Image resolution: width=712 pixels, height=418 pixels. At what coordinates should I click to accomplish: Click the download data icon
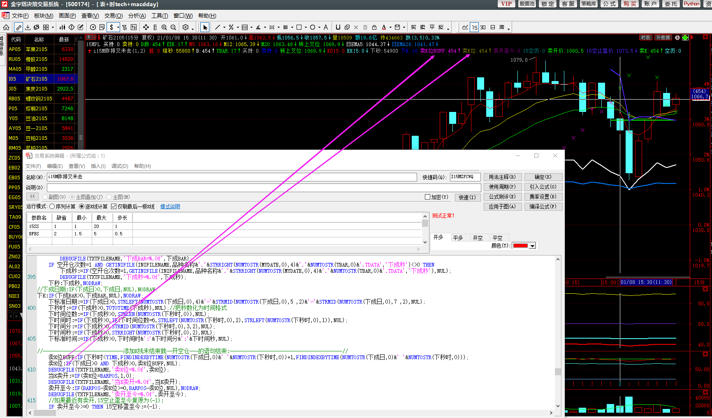(28, 27)
